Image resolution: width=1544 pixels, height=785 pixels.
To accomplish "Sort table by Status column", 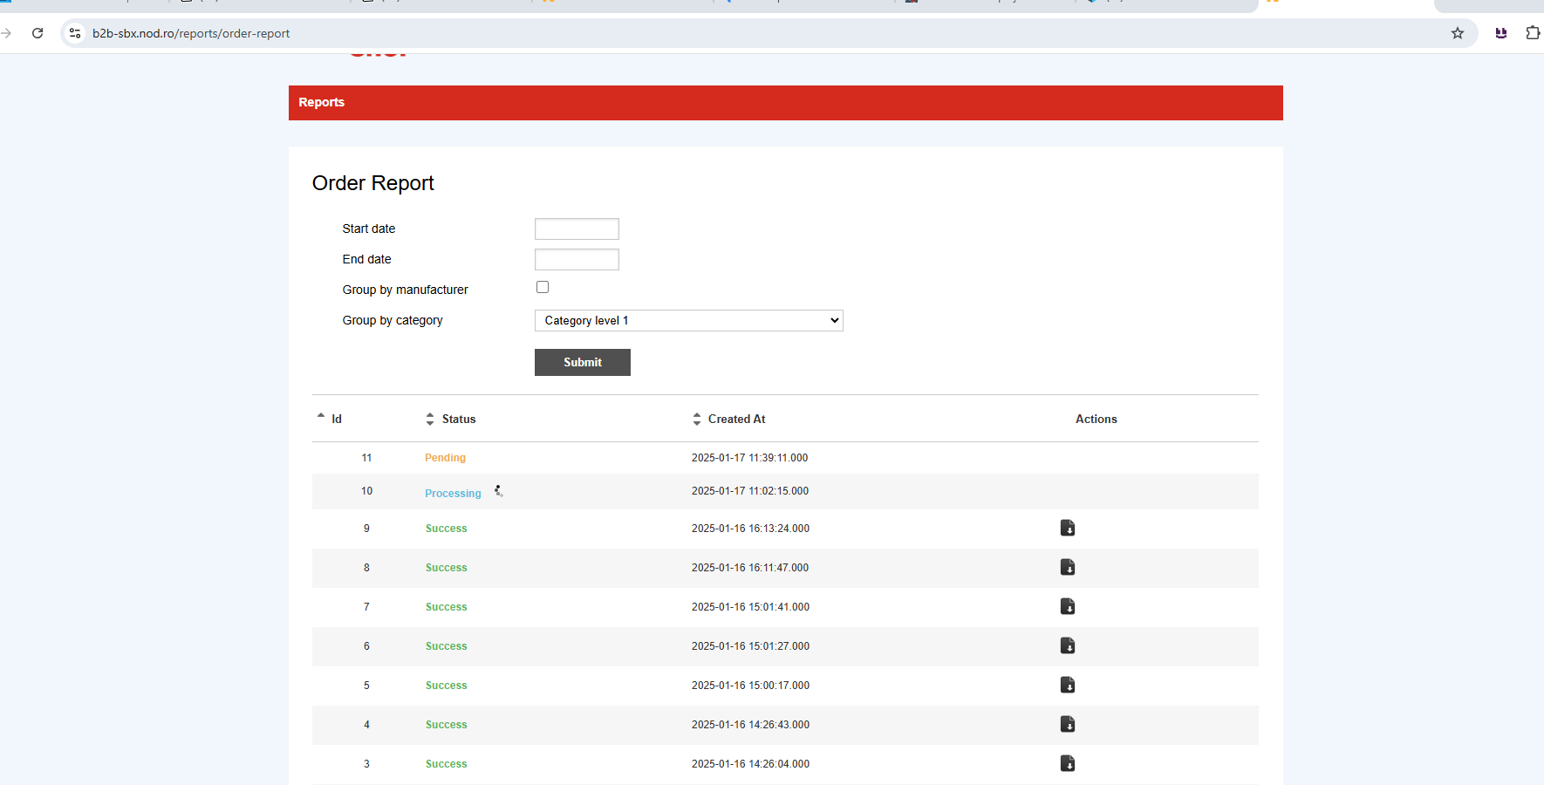I will pos(452,419).
